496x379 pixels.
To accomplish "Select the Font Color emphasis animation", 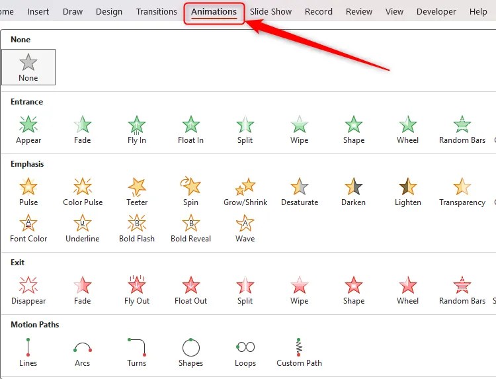I will 28,228.
